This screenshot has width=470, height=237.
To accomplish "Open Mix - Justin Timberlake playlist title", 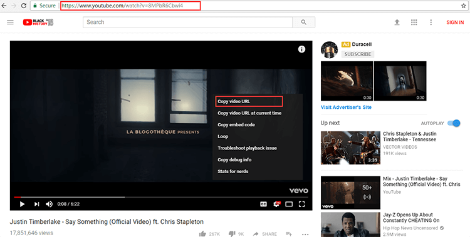I will click(x=422, y=181).
